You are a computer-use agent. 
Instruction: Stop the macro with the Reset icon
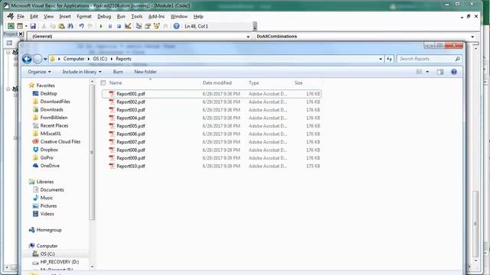tap(119, 26)
